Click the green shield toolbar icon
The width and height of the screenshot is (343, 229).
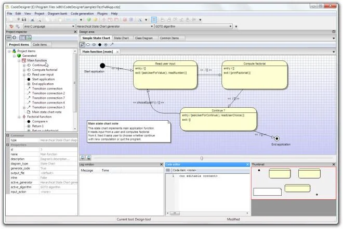tap(89, 20)
